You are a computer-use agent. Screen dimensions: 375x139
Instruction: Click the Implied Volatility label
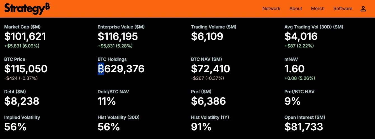[22, 117]
